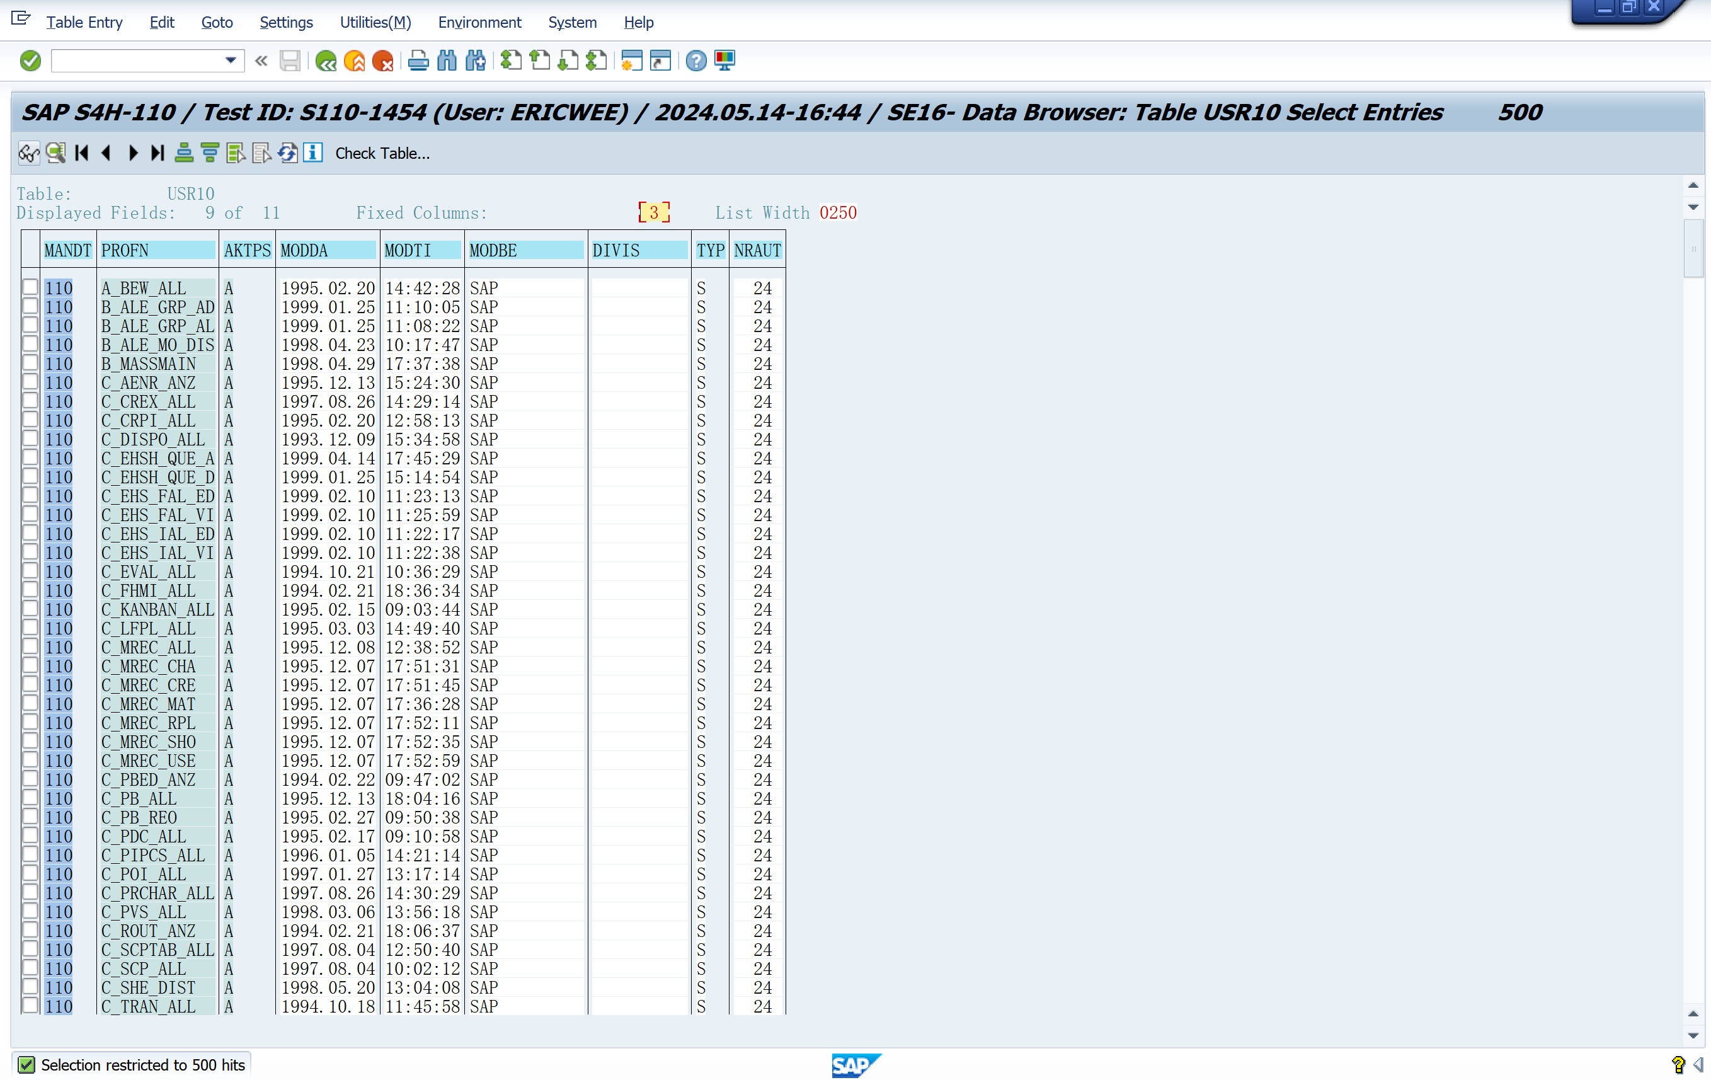Open the Utilities(M) menu
Viewport: 1711px width, 1080px height.
[x=375, y=22]
